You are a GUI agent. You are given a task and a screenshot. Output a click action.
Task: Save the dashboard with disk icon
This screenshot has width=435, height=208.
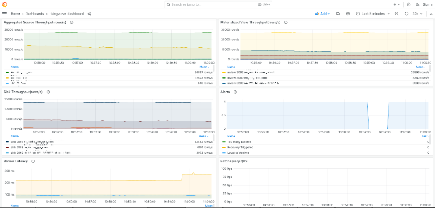click(x=338, y=14)
